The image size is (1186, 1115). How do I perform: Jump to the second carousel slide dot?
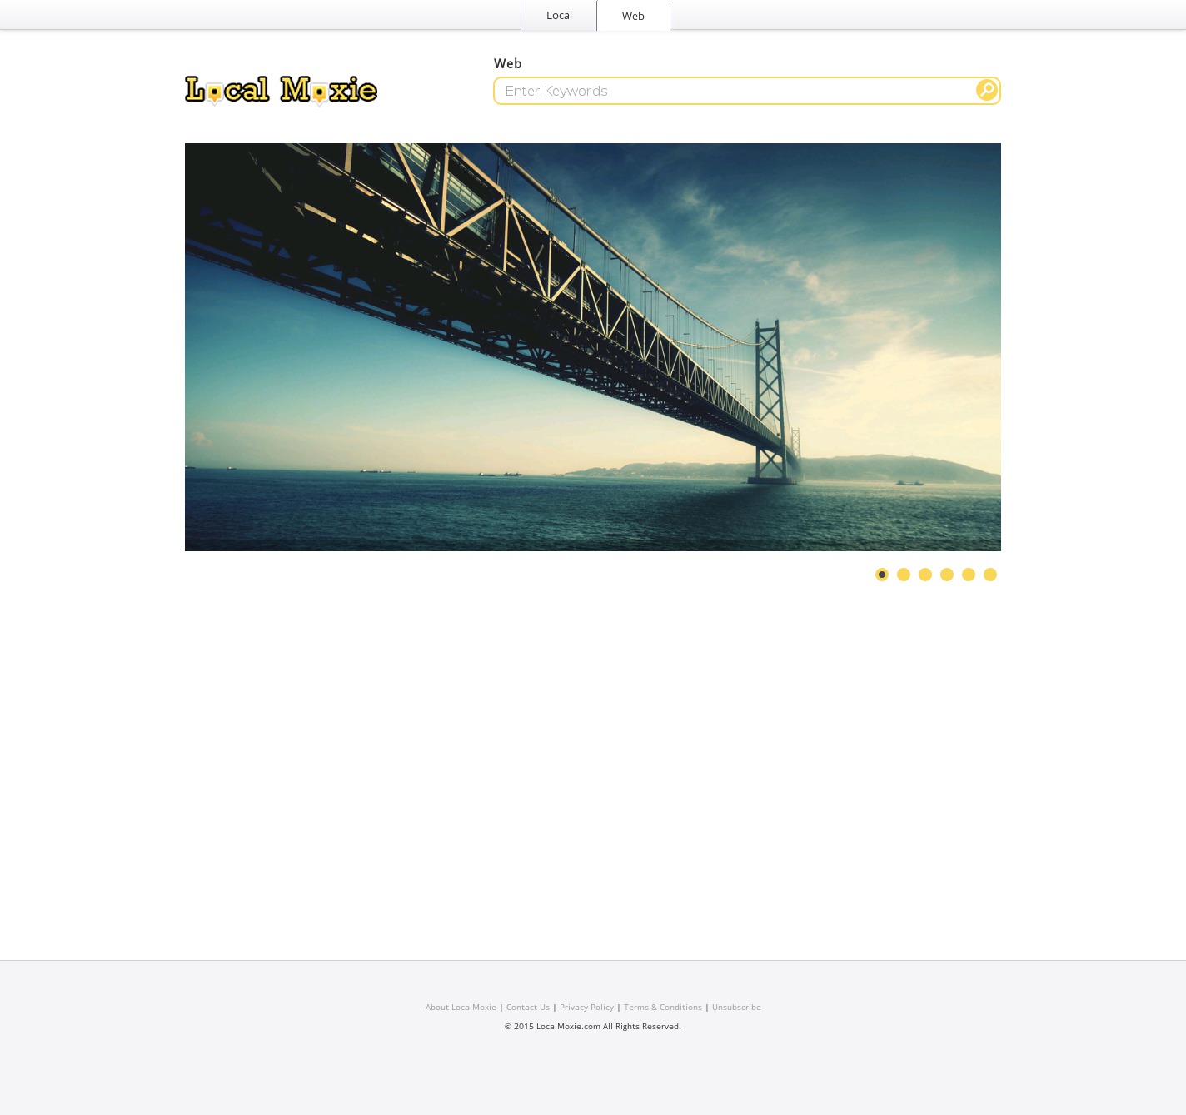904,575
